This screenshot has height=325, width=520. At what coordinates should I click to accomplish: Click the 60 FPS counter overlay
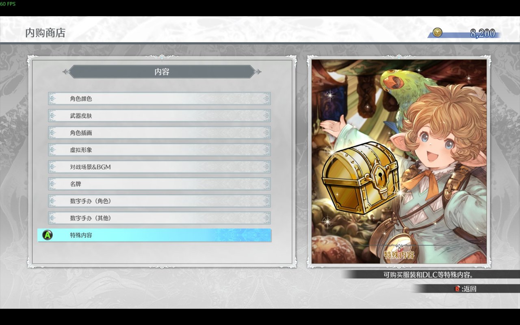pyautogui.click(x=8, y=4)
